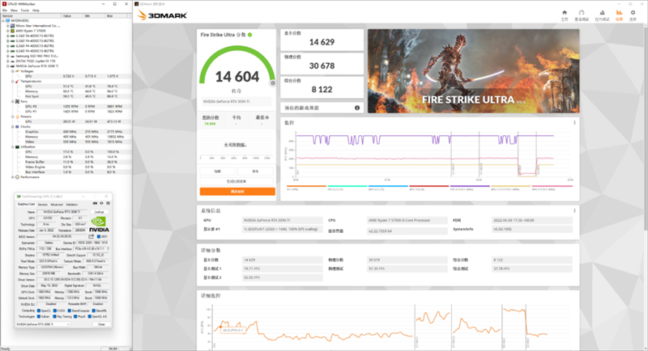This screenshot has width=648, height=351.
Task: Collapse the Temperatures group in HWMonitor
Action: tap(12, 81)
